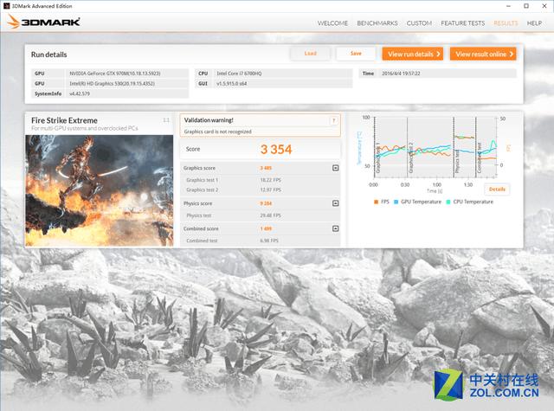Image resolution: width=554 pixels, height=411 pixels.
Task: Click the View run details button
Action: [413, 54]
